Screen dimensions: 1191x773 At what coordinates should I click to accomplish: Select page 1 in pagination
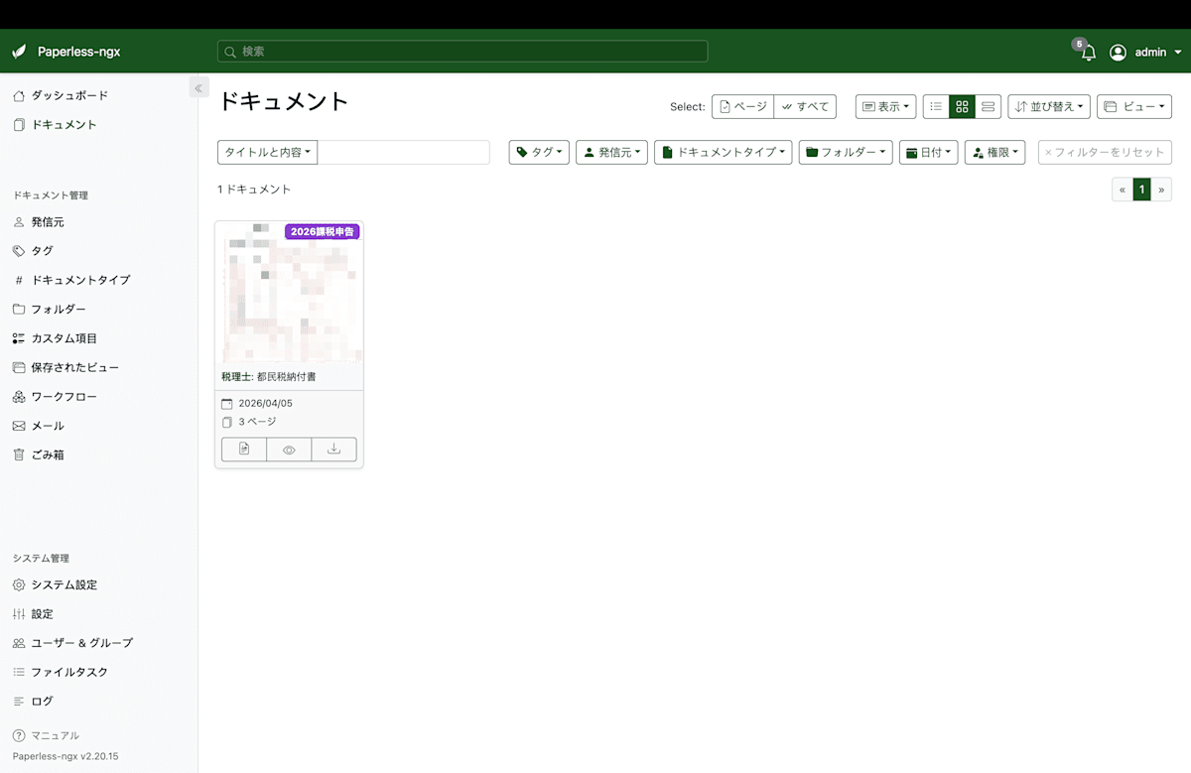pos(1142,190)
